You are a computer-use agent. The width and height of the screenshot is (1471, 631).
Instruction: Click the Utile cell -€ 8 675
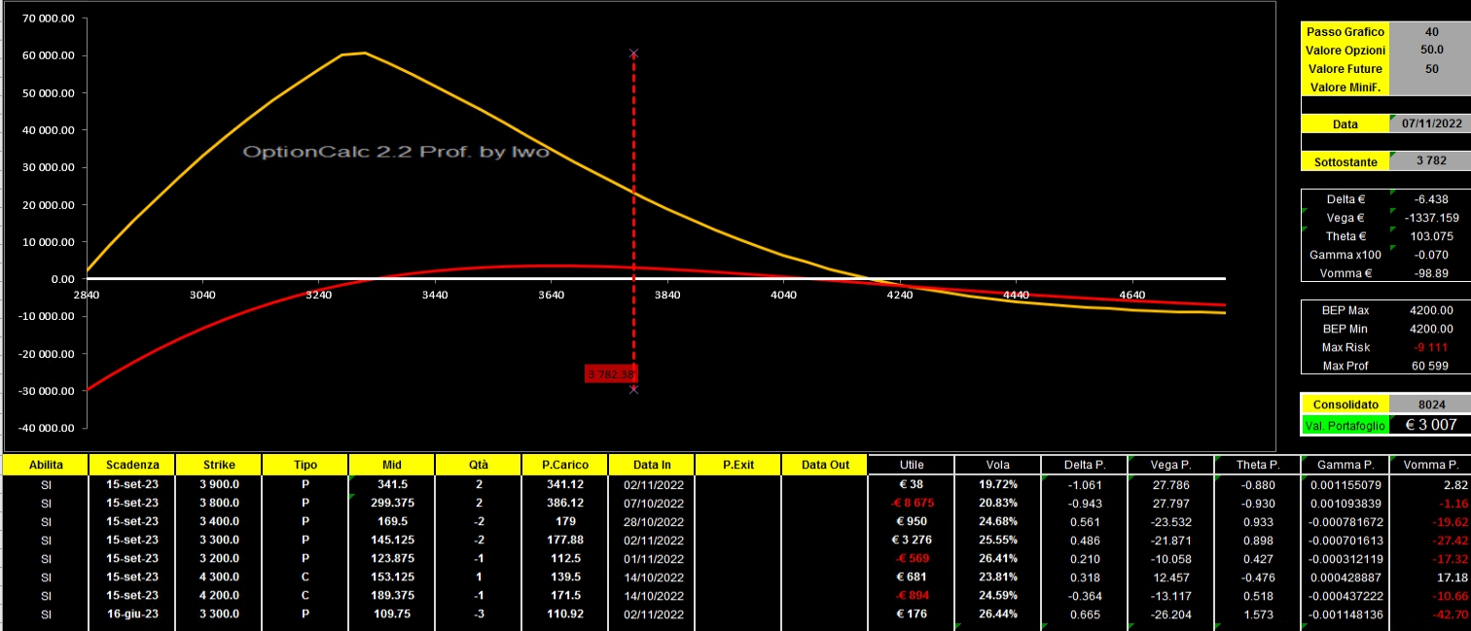pos(911,503)
